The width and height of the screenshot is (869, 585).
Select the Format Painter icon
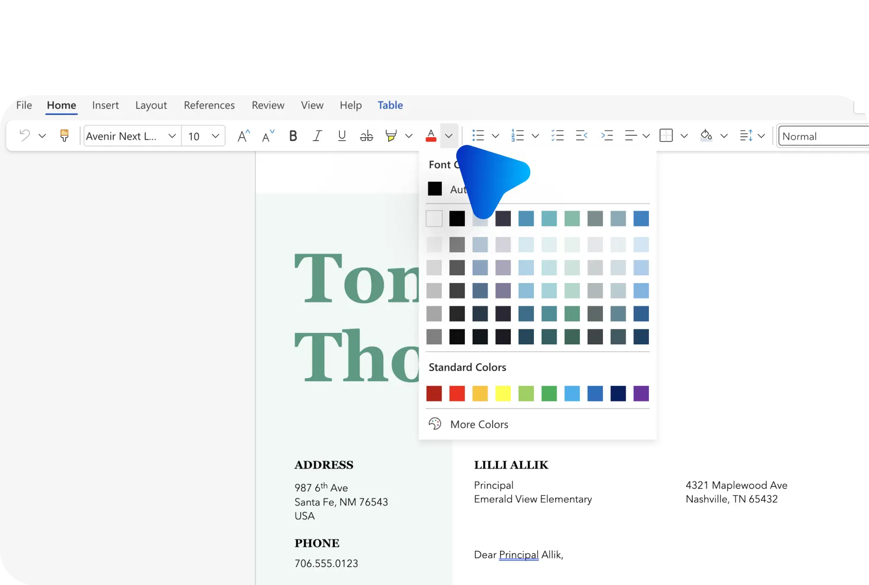(64, 136)
